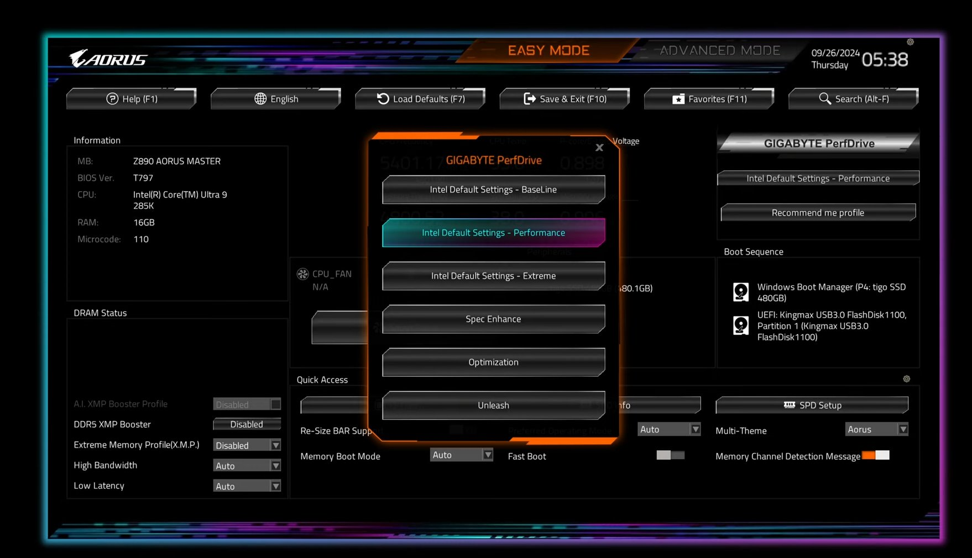
Task: Select Intel Default Settings - Performance in popup
Action: point(493,233)
